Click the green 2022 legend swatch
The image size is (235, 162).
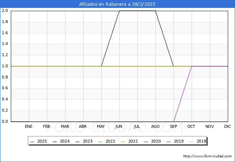point(100,141)
